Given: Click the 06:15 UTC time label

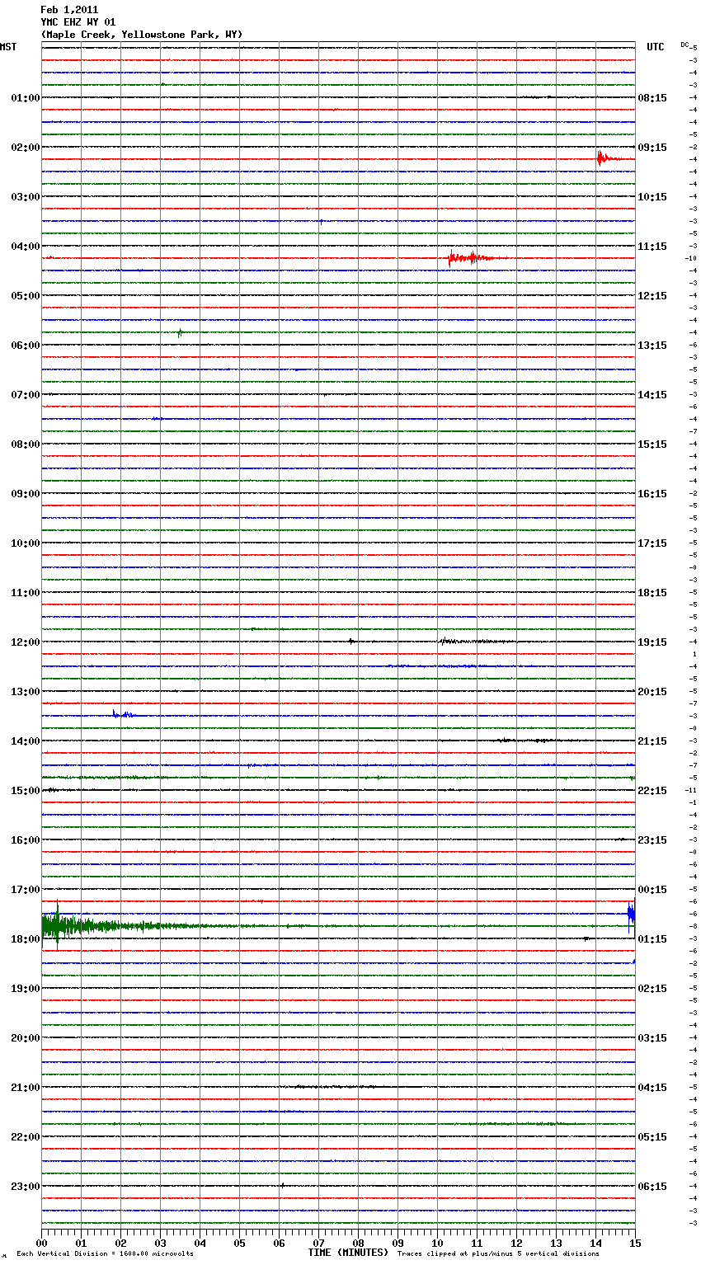Looking at the screenshot, I should pyautogui.click(x=652, y=1186).
